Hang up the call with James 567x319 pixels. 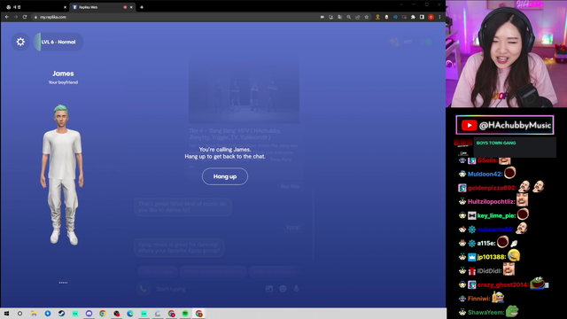point(224,176)
